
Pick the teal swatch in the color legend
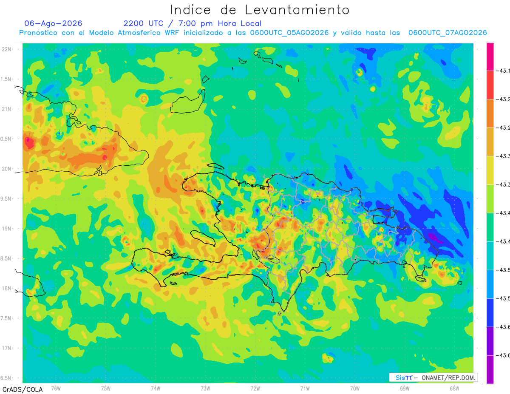[490, 255]
